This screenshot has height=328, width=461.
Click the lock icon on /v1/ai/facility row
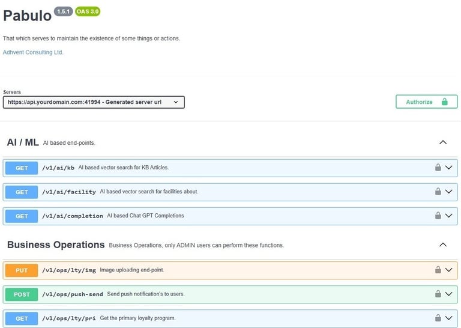[438, 192]
